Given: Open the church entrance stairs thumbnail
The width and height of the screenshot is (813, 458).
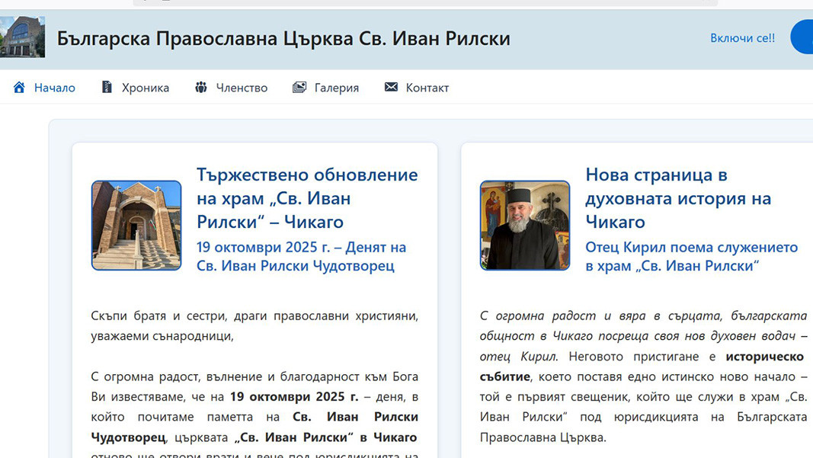Looking at the screenshot, I should [136, 226].
